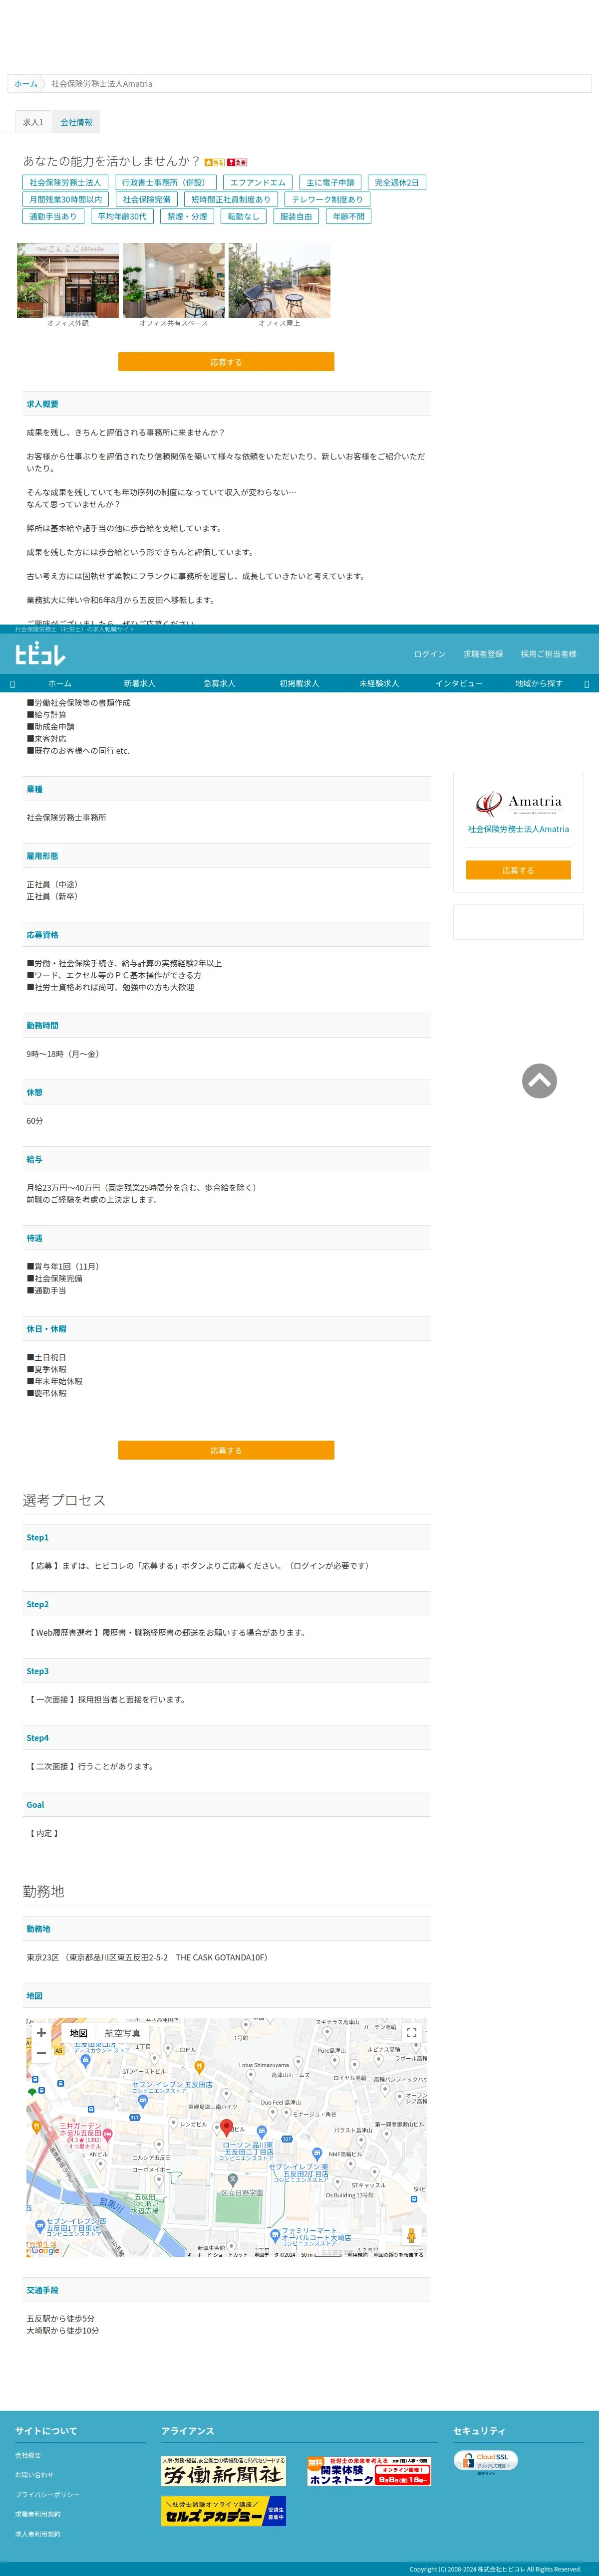Click 応募する button in the sidebar card
The image size is (599, 2576).
pyautogui.click(x=518, y=870)
